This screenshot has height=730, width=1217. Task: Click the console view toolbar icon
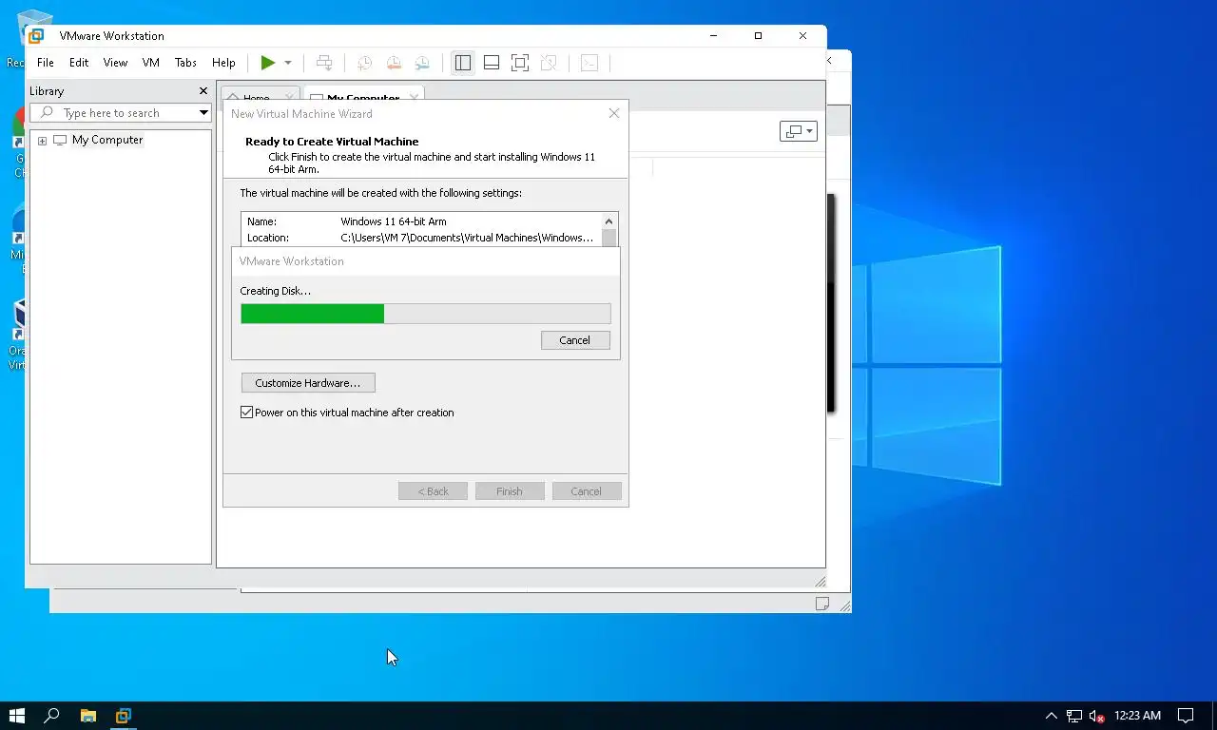(x=589, y=63)
